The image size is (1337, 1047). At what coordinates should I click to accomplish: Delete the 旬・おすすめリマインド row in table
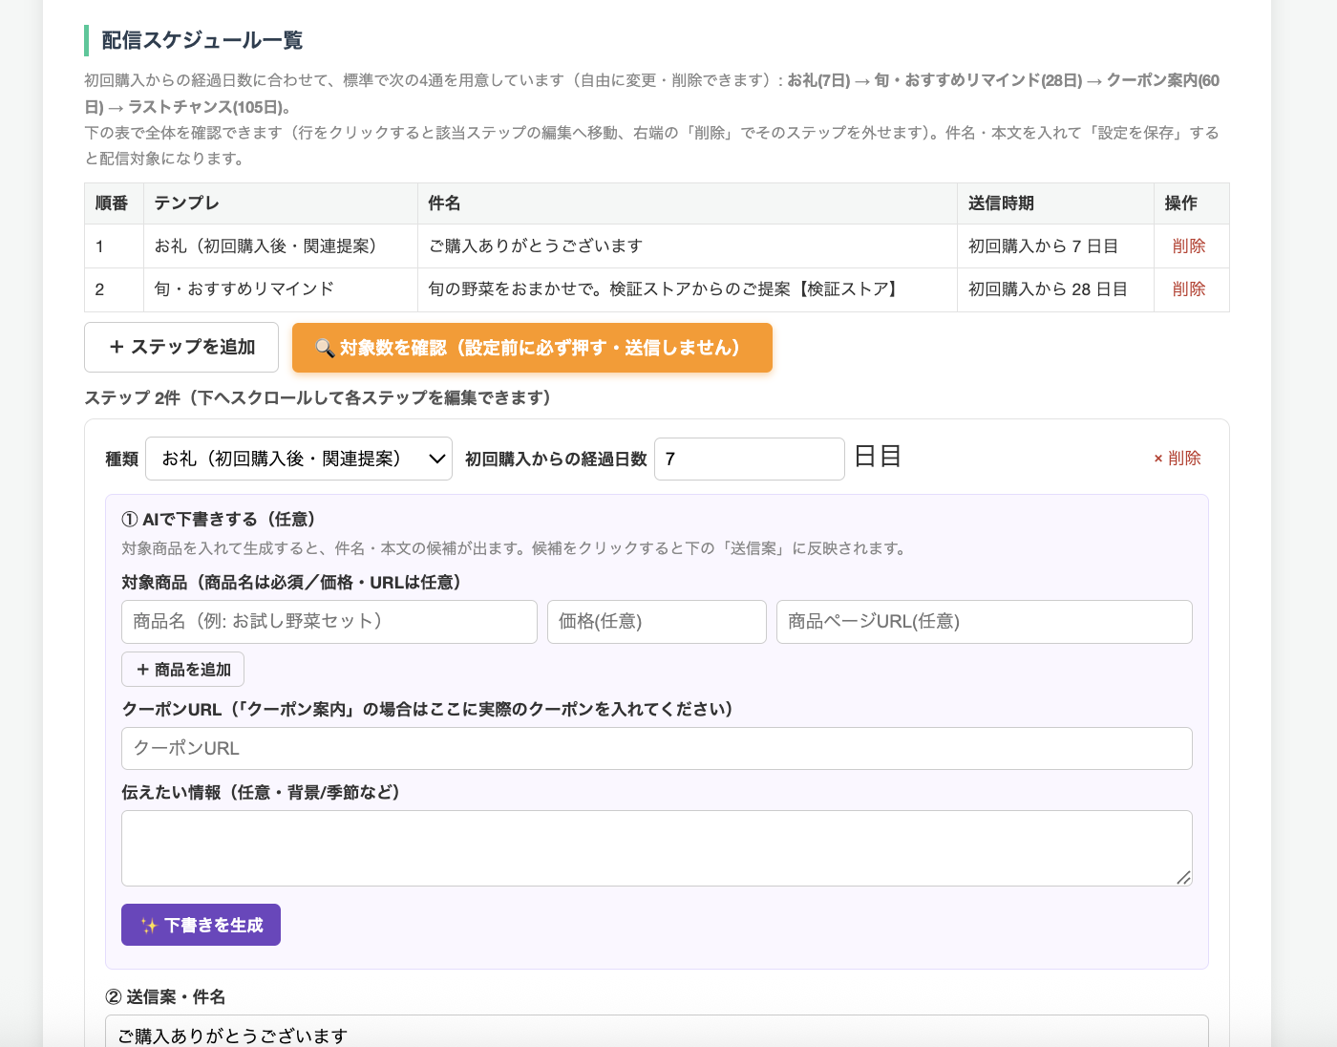[x=1188, y=289]
